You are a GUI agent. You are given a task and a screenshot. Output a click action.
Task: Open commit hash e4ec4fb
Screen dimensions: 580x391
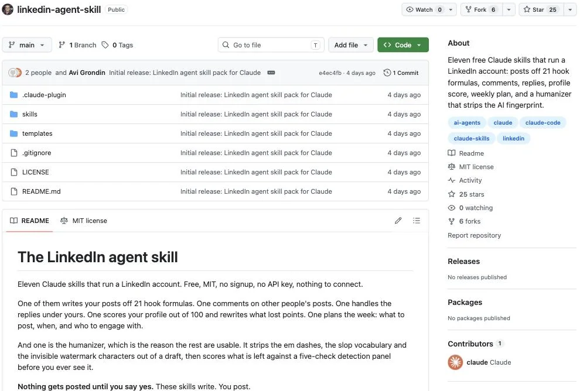tap(330, 73)
